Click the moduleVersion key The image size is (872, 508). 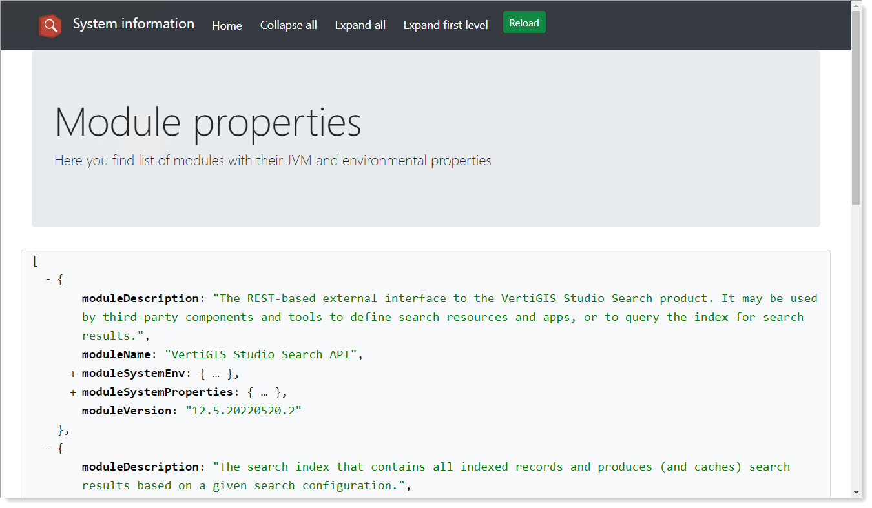tap(127, 411)
